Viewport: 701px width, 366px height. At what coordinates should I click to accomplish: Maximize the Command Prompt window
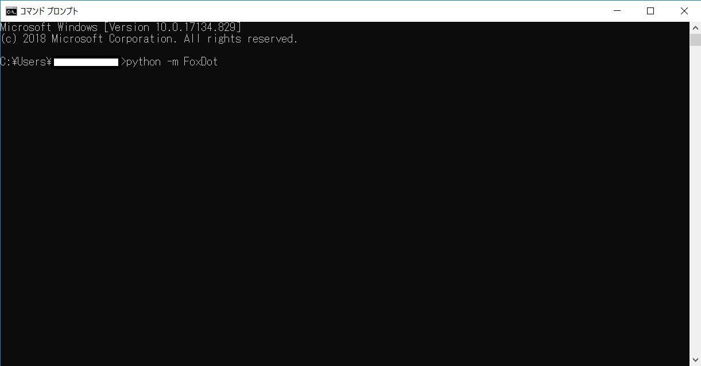pyautogui.click(x=650, y=11)
